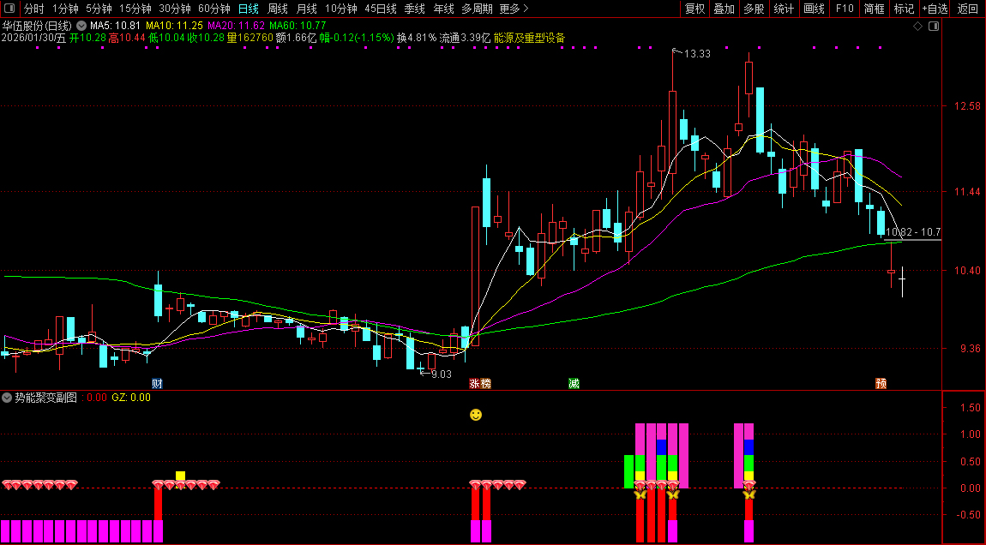The height and width of the screenshot is (545, 986).
Task: Select the 10分钟 period
Action: (341, 9)
